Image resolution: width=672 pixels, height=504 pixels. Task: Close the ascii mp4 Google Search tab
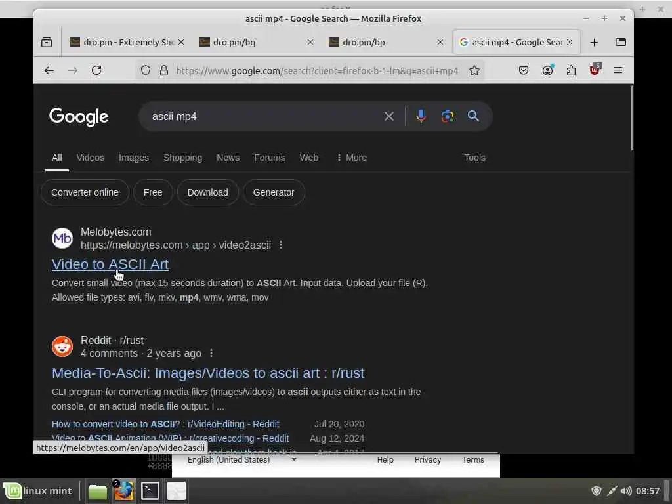click(x=570, y=42)
